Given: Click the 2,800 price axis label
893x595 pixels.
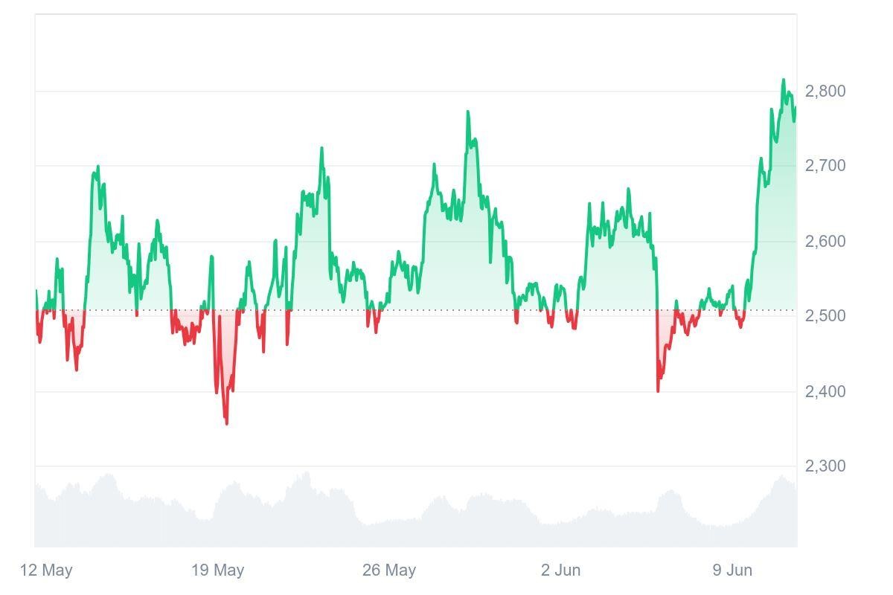Looking at the screenshot, I should click(x=825, y=91).
